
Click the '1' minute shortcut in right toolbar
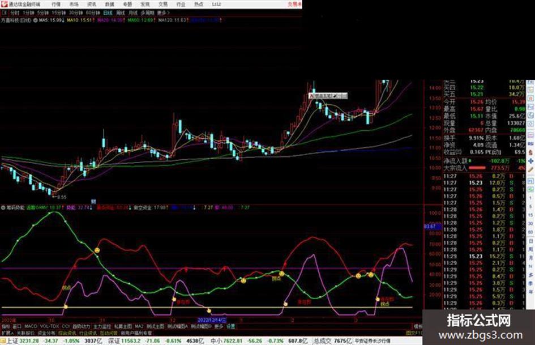[530, 197]
